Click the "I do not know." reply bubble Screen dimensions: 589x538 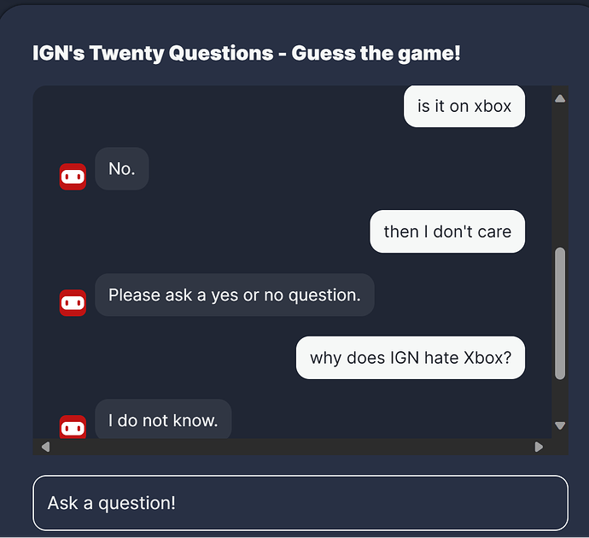point(163,419)
